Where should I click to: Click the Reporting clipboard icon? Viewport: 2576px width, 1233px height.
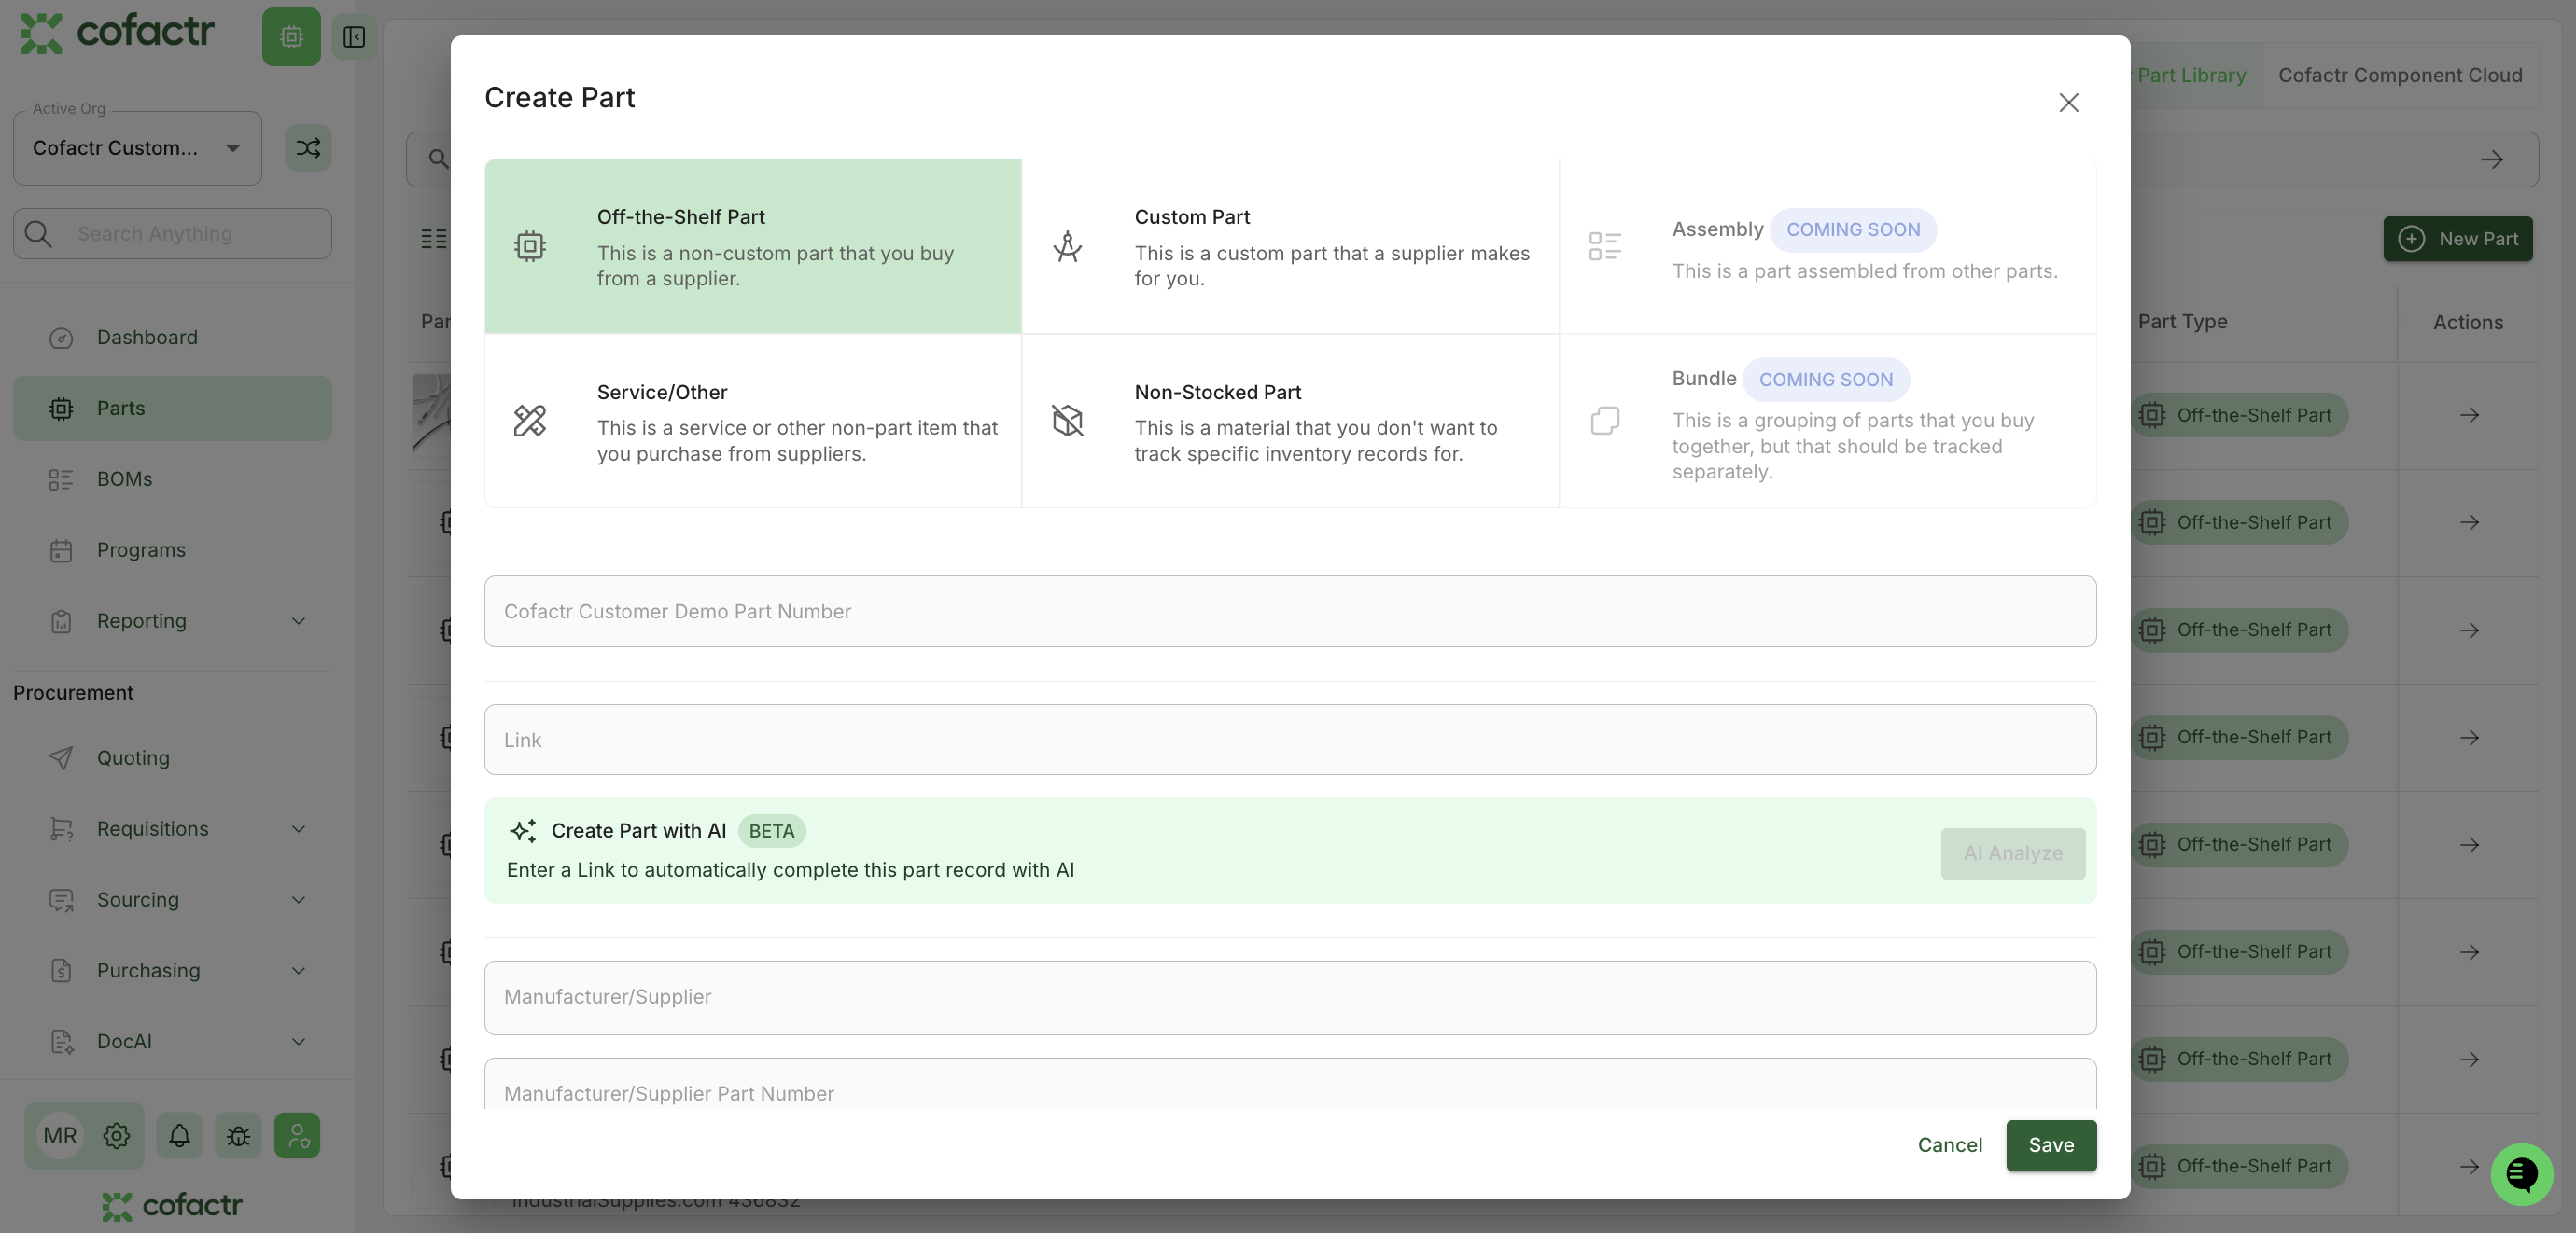[61, 621]
